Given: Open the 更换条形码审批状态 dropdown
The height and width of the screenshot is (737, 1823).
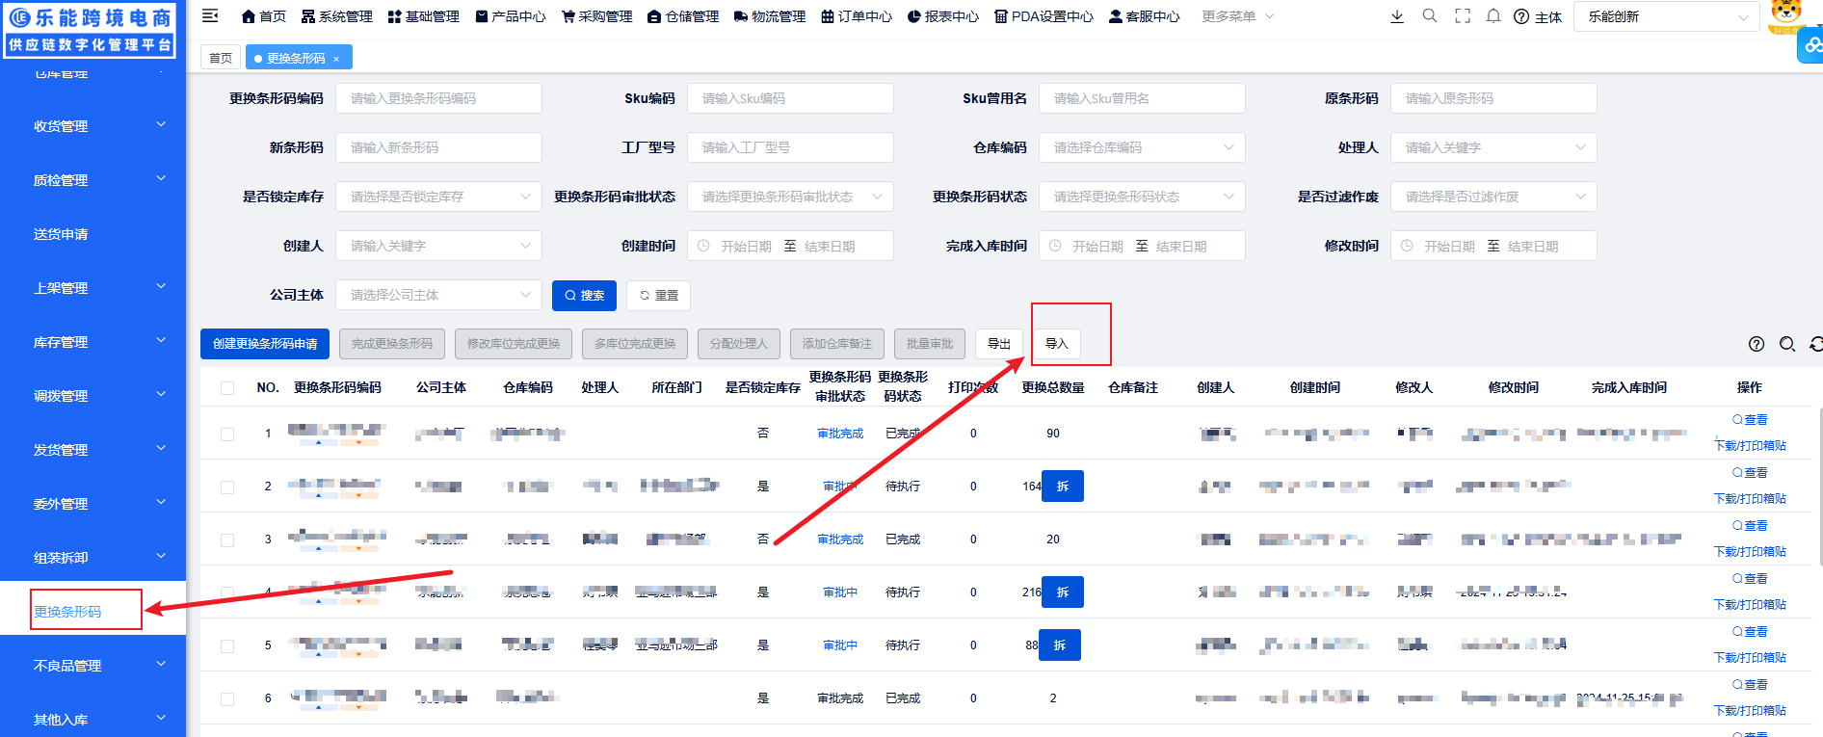Looking at the screenshot, I should point(790,197).
